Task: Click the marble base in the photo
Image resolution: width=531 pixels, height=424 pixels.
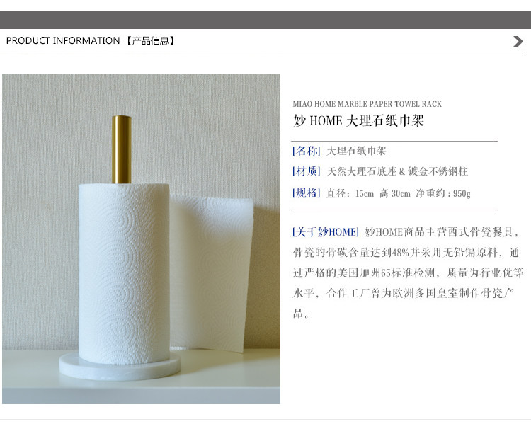Action: pyautogui.click(x=120, y=367)
